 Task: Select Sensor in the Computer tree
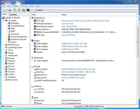14,42
